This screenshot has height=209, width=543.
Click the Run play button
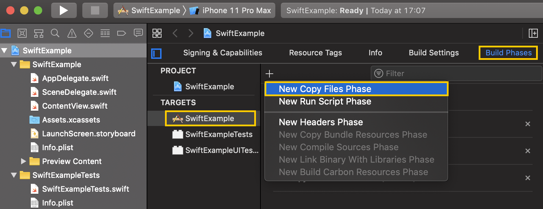pos(64,10)
